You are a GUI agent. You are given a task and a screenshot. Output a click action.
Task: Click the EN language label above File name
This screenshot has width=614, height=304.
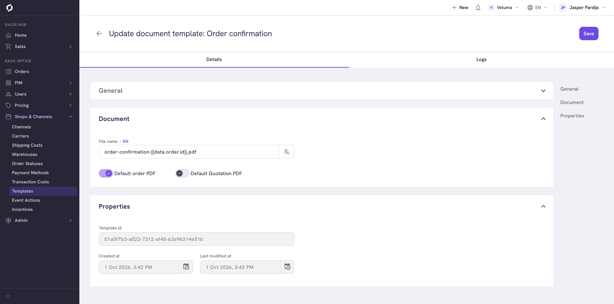(126, 141)
